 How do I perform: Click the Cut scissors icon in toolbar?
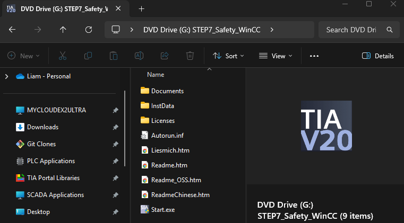pos(63,56)
